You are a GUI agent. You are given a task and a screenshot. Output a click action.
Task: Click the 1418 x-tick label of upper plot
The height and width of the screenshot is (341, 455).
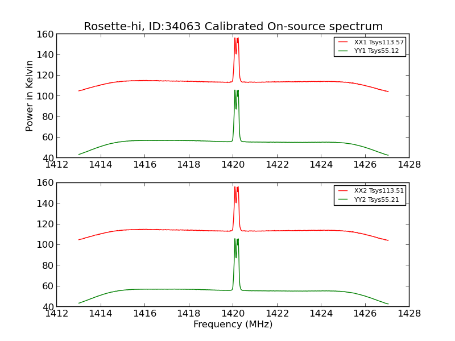(x=189, y=165)
